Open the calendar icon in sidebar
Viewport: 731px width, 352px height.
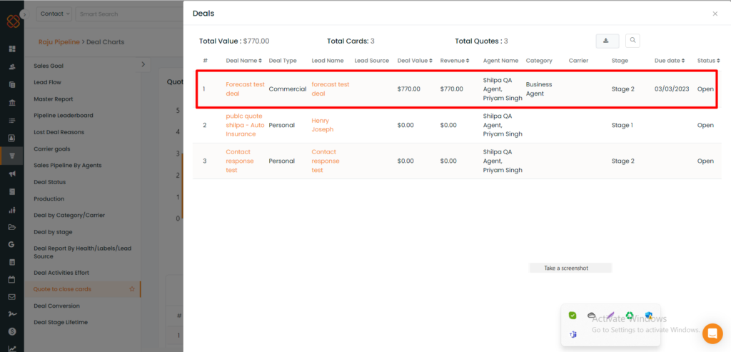12,280
